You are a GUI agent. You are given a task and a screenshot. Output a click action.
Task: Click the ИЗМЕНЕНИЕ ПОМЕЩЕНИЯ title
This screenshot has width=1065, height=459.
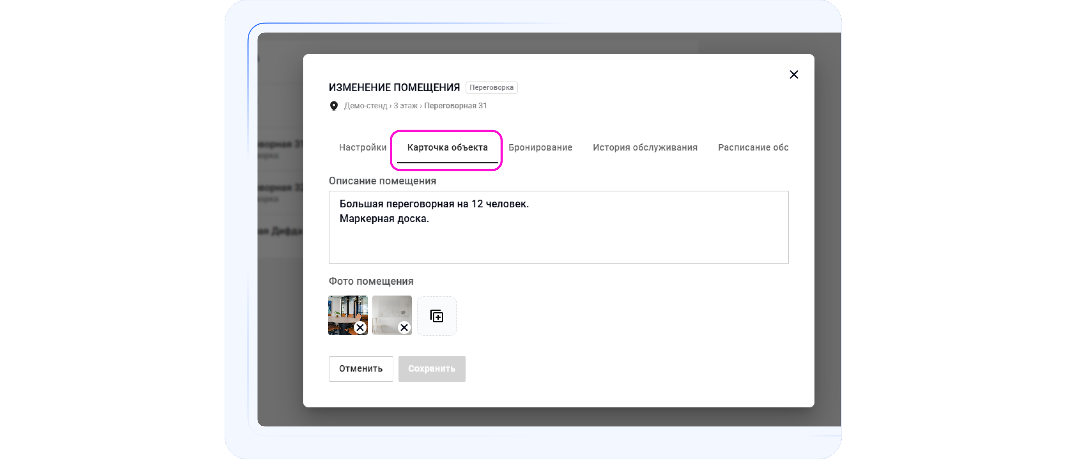(x=394, y=88)
